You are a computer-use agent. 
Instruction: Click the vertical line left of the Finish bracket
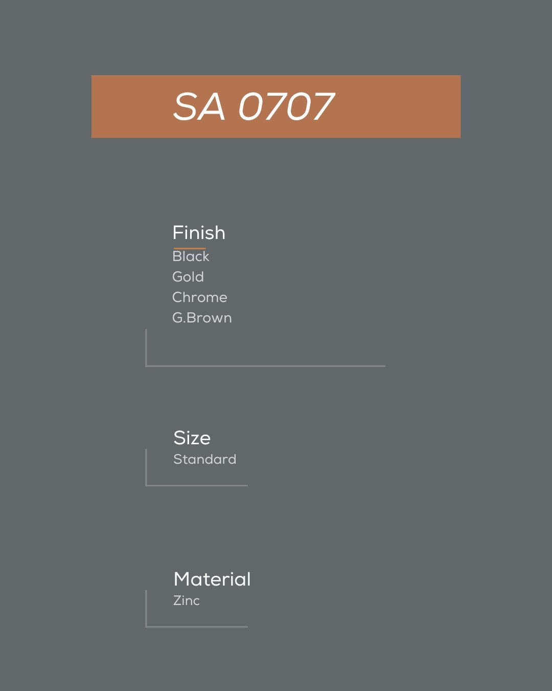[x=146, y=348]
